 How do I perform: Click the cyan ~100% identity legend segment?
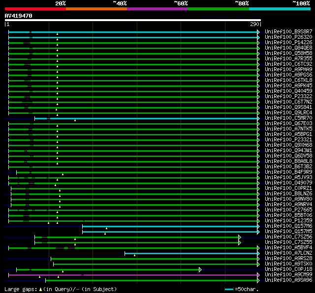(x=280, y=9)
